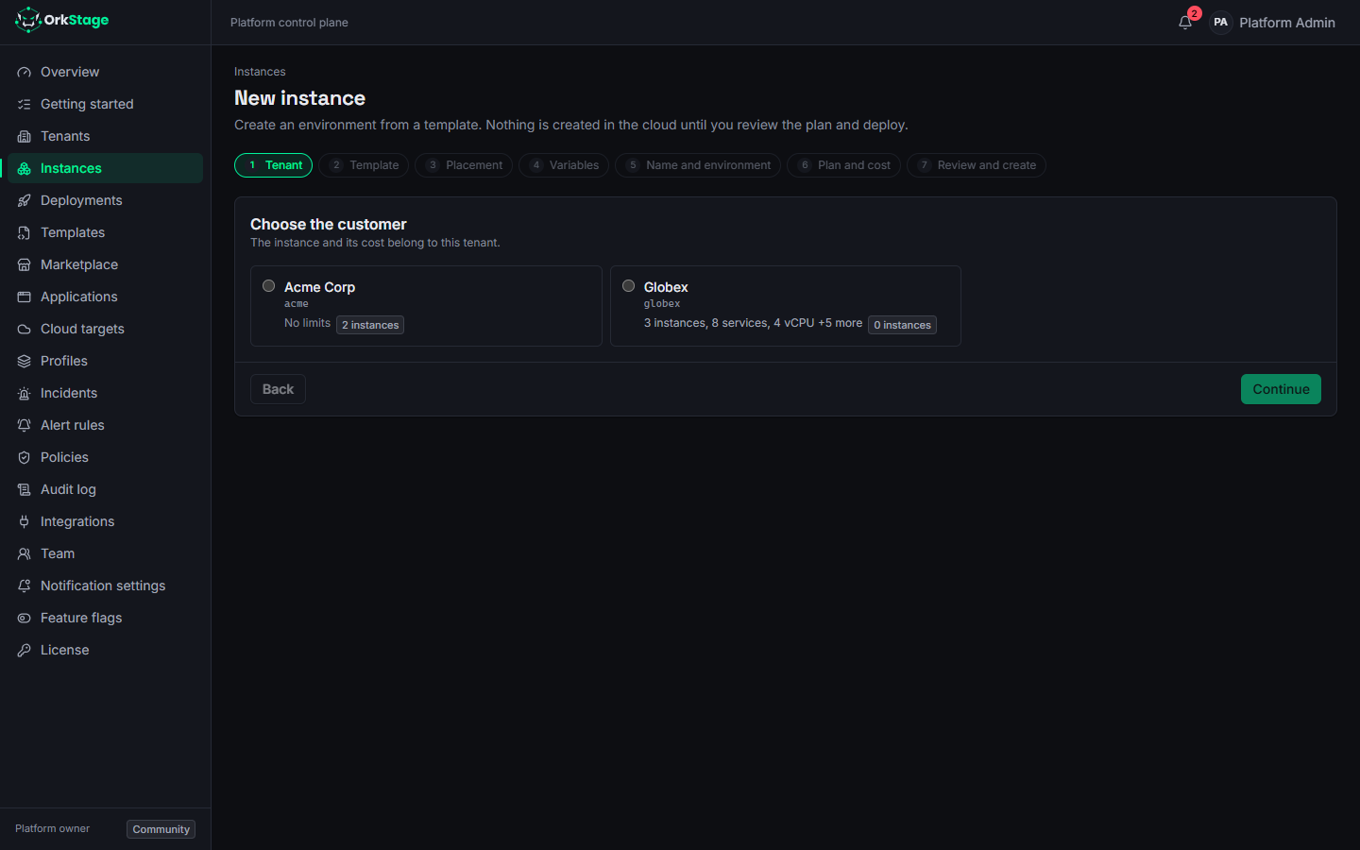
Task: Select the Globex radio button
Action: pos(628,286)
